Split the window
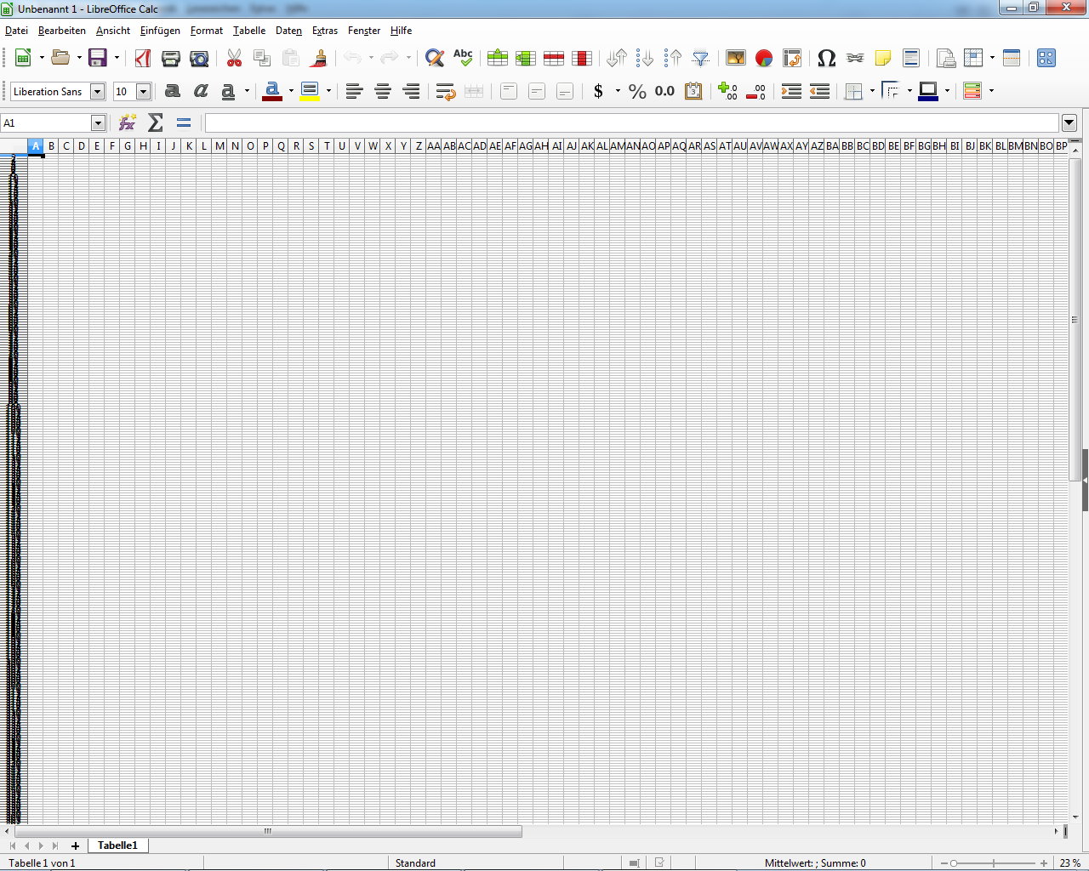 (1012, 58)
